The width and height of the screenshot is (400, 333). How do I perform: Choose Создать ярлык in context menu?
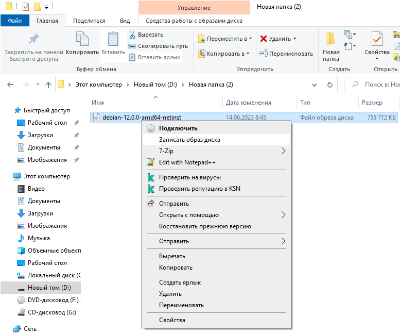click(x=216, y=282)
